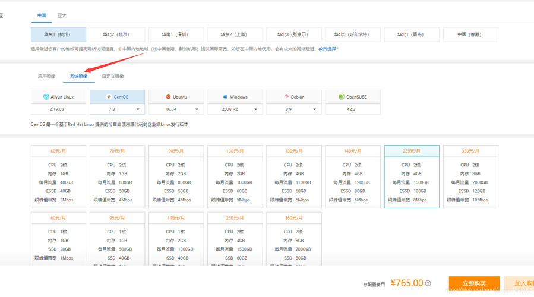Select region 华东2 (上海)

pos(235,34)
